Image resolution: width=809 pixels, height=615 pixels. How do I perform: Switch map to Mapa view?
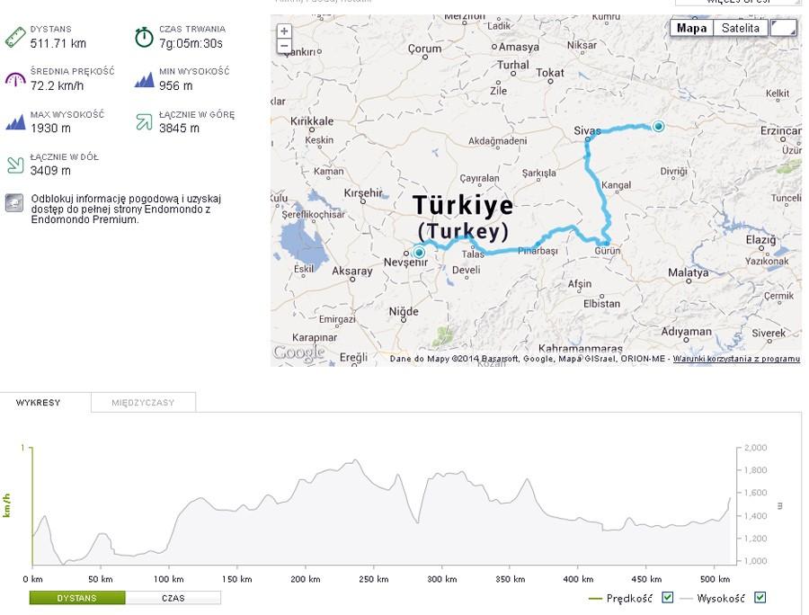(x=691, y=28)
